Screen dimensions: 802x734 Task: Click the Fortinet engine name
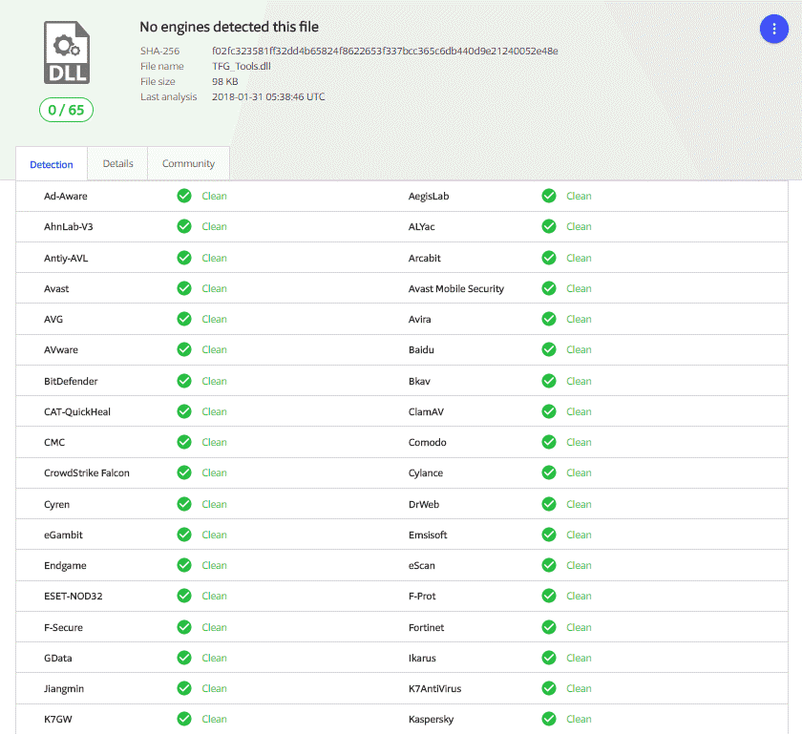click(426, 628)
